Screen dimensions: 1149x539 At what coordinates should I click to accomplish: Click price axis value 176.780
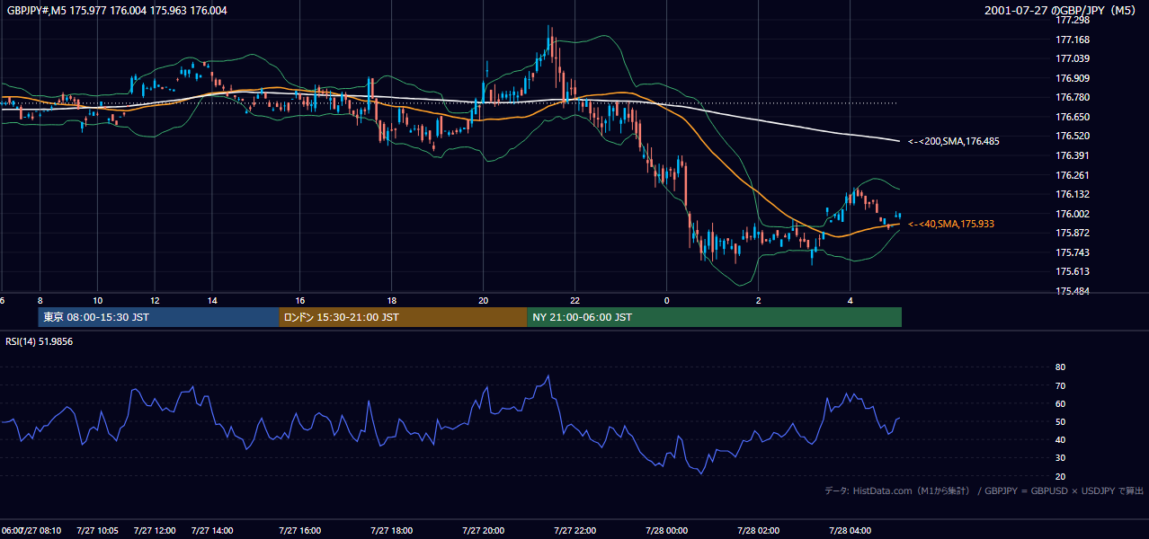[1073, 97]
